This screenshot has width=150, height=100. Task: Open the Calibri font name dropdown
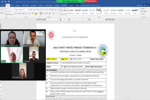22,10
